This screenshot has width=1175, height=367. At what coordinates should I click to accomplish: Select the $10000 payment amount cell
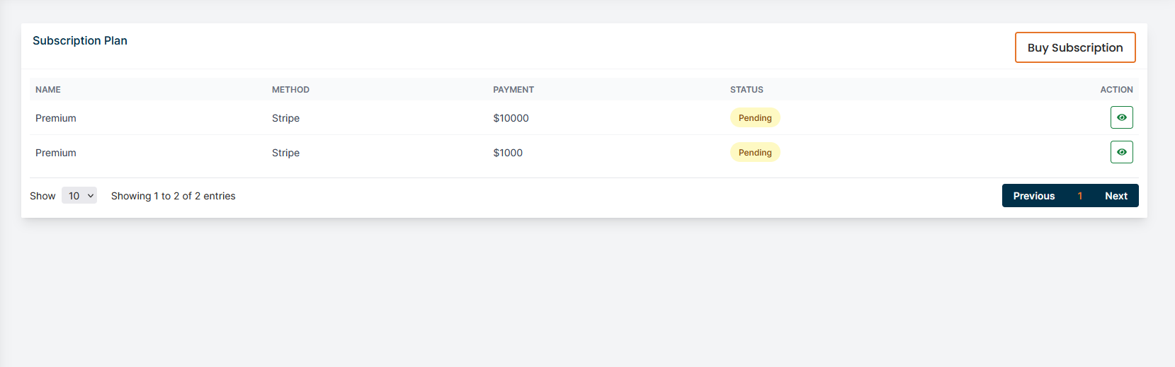coord(511,118)
